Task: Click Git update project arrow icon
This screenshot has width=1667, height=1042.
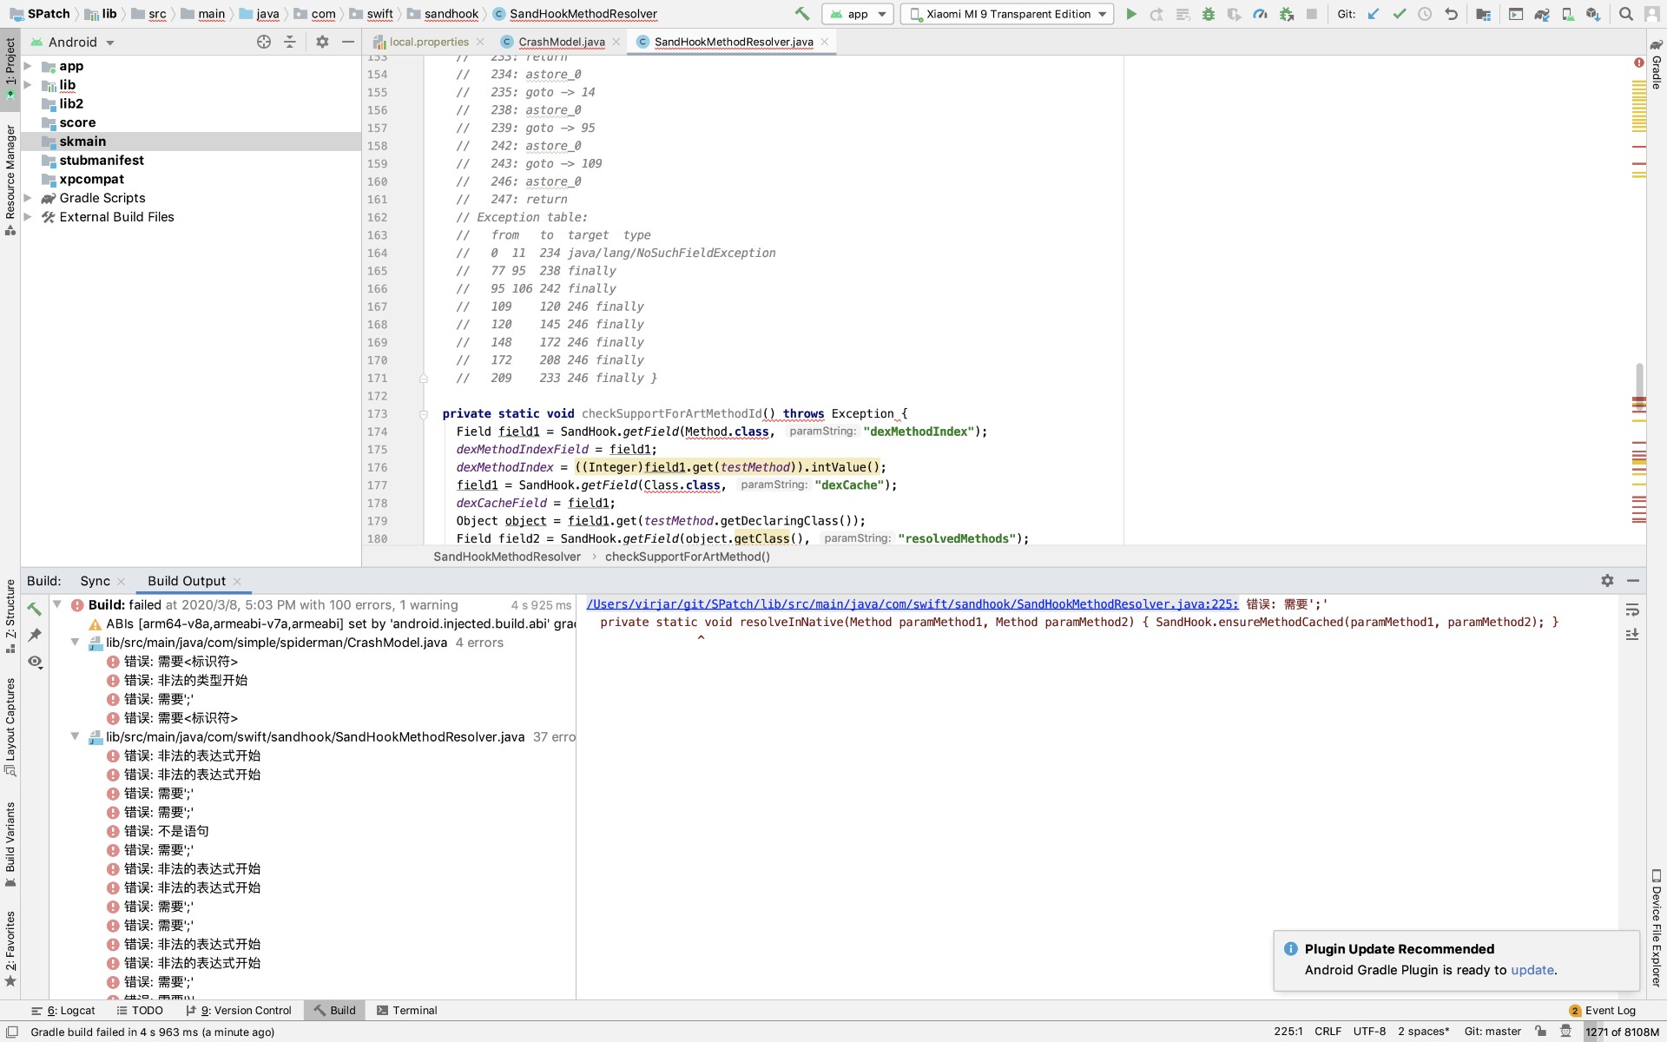Action: (1373, 14)
